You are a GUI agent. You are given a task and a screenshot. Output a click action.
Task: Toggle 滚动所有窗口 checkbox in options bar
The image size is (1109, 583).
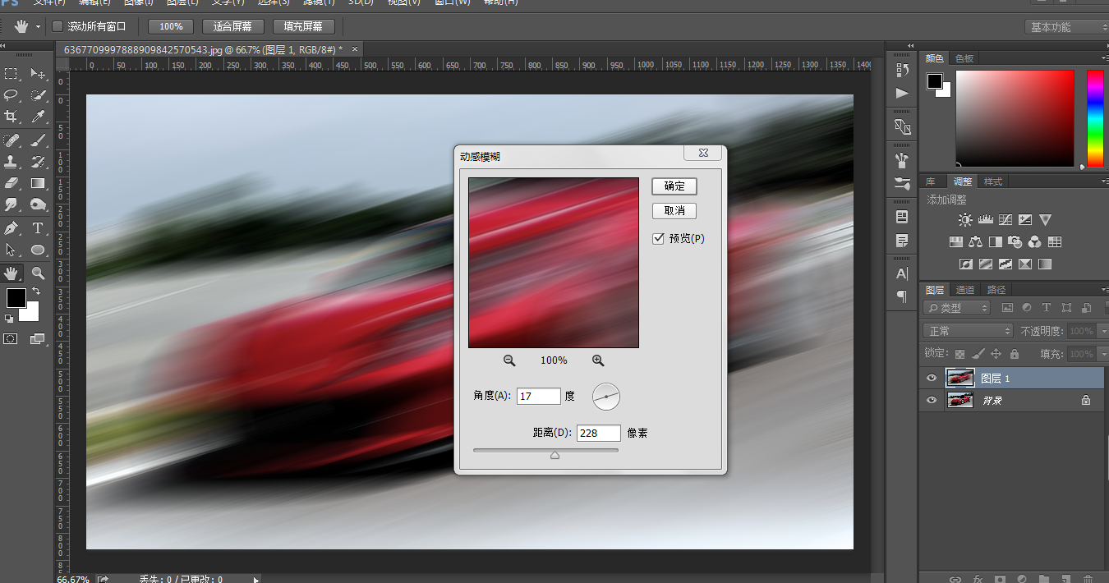[58, 27]
